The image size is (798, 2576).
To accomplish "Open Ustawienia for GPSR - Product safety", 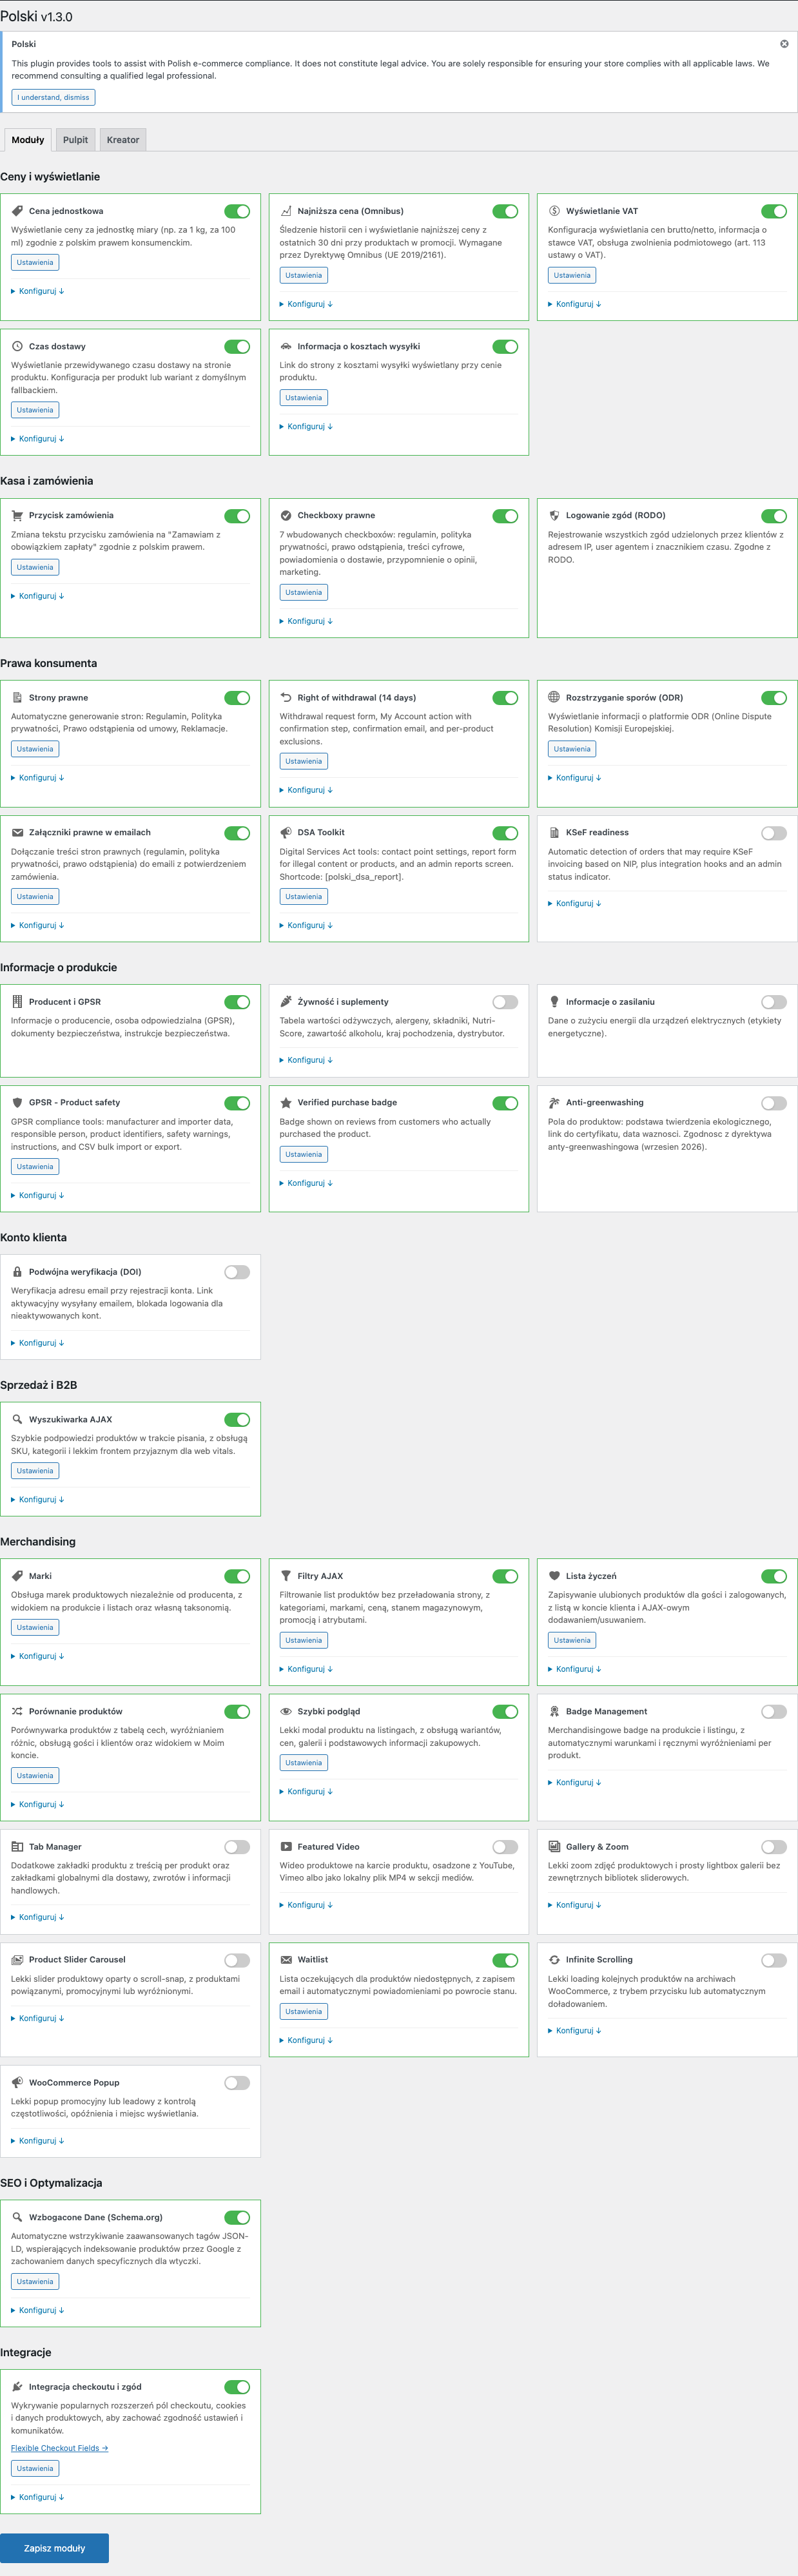I will click(x=35, y=1166).
